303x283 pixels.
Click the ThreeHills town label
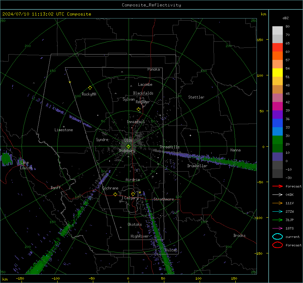click(169, 147)
